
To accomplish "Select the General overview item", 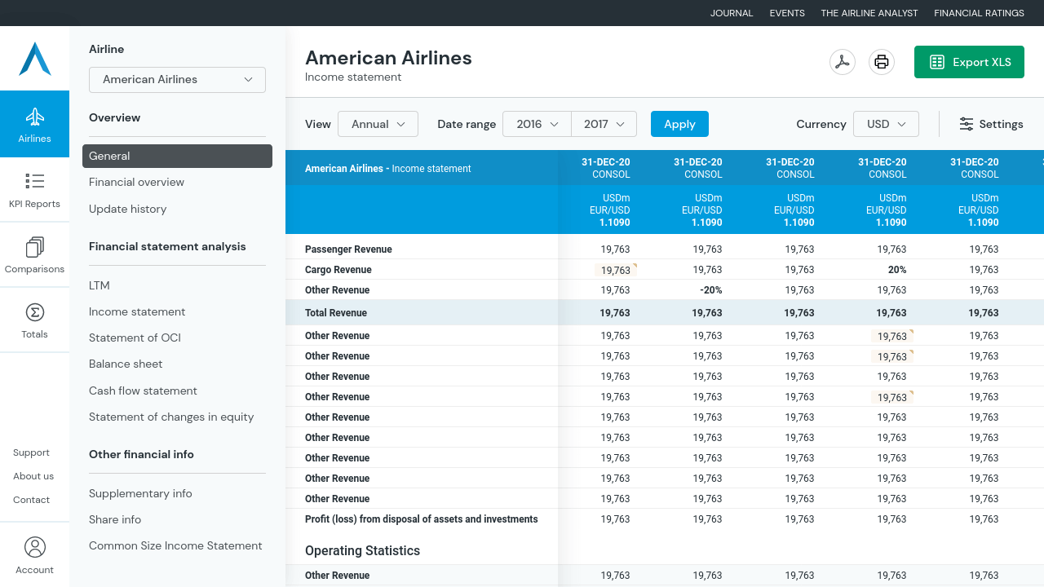I will click(x=177, y=156).
